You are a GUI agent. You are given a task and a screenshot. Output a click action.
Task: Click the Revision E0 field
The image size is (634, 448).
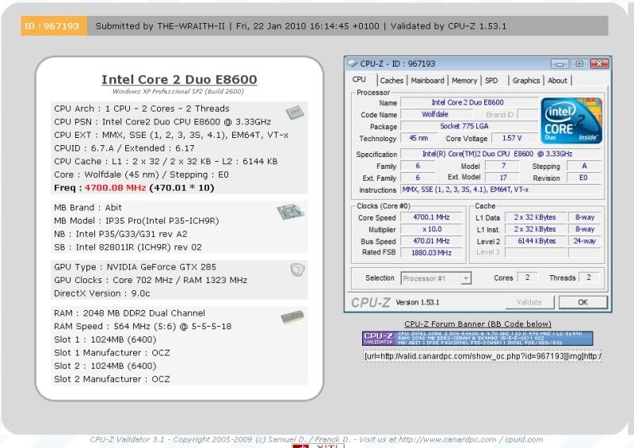pos(583,178)
